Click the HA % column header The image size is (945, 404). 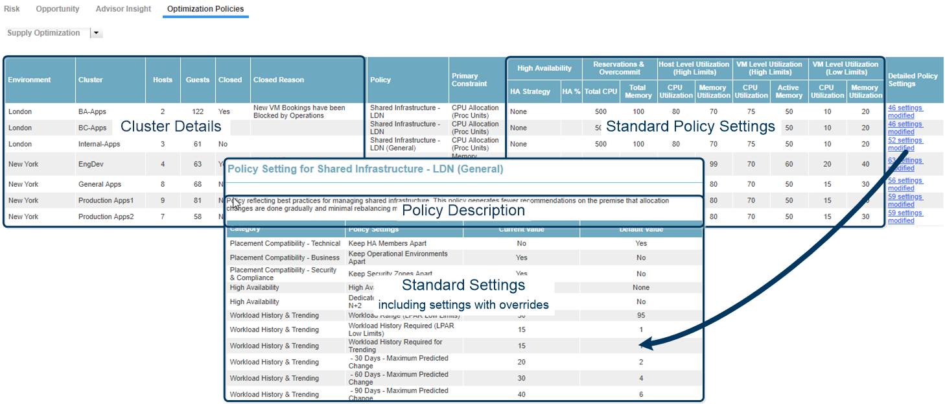[x=572, y=91]
